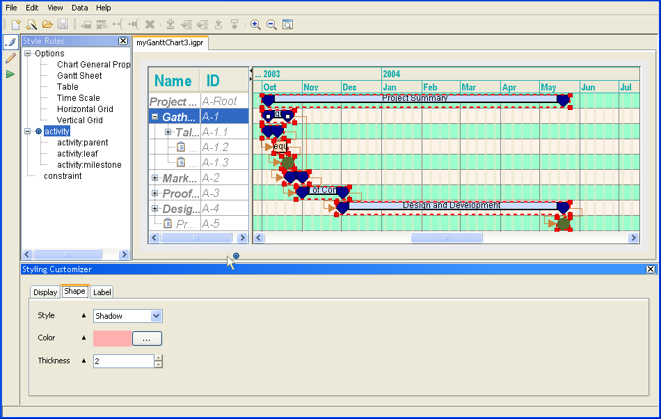
Task: Expand the Mark... row in Gantt table
Action: tap(155, 178)
